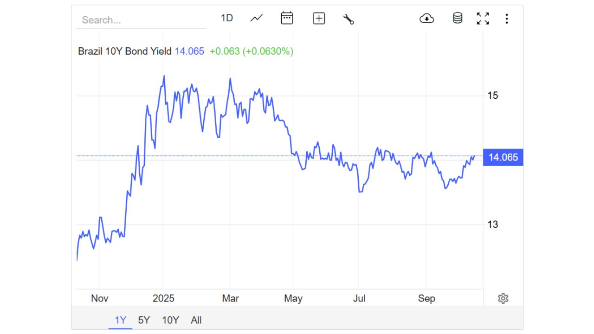Screen dimensions: 594x334
Task: Click the 14.065 current price label
Action: coord(503,157)
